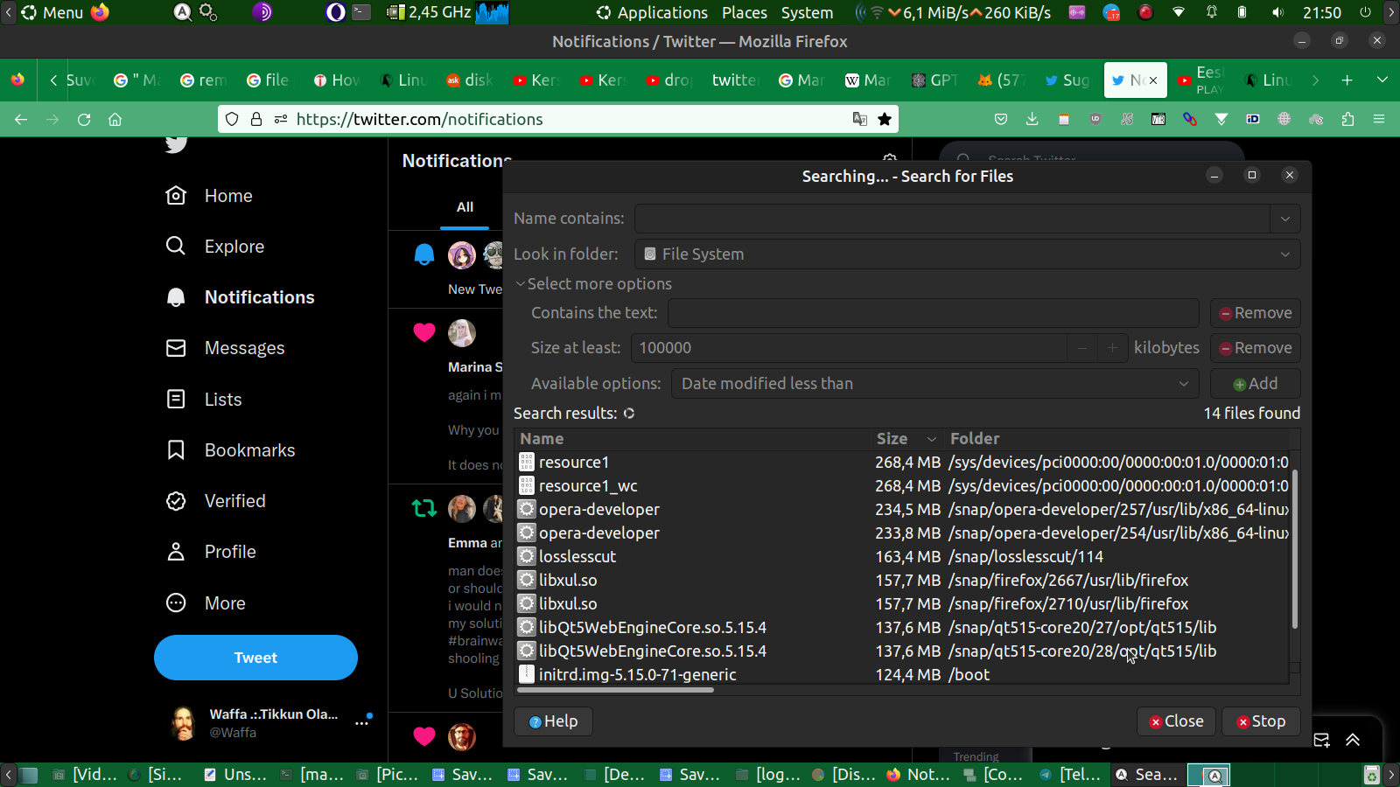Select the All tab in Twitter Notifications
This screenshot has height=787, width=1400.
tap(465, 207)
